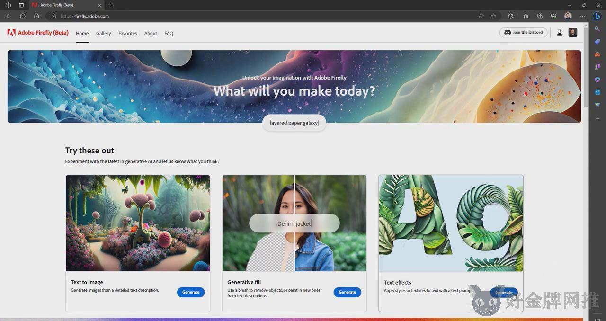Open the browser profile avatar
The width and height of the screenshot is (606, 321).
pos(568,16)
